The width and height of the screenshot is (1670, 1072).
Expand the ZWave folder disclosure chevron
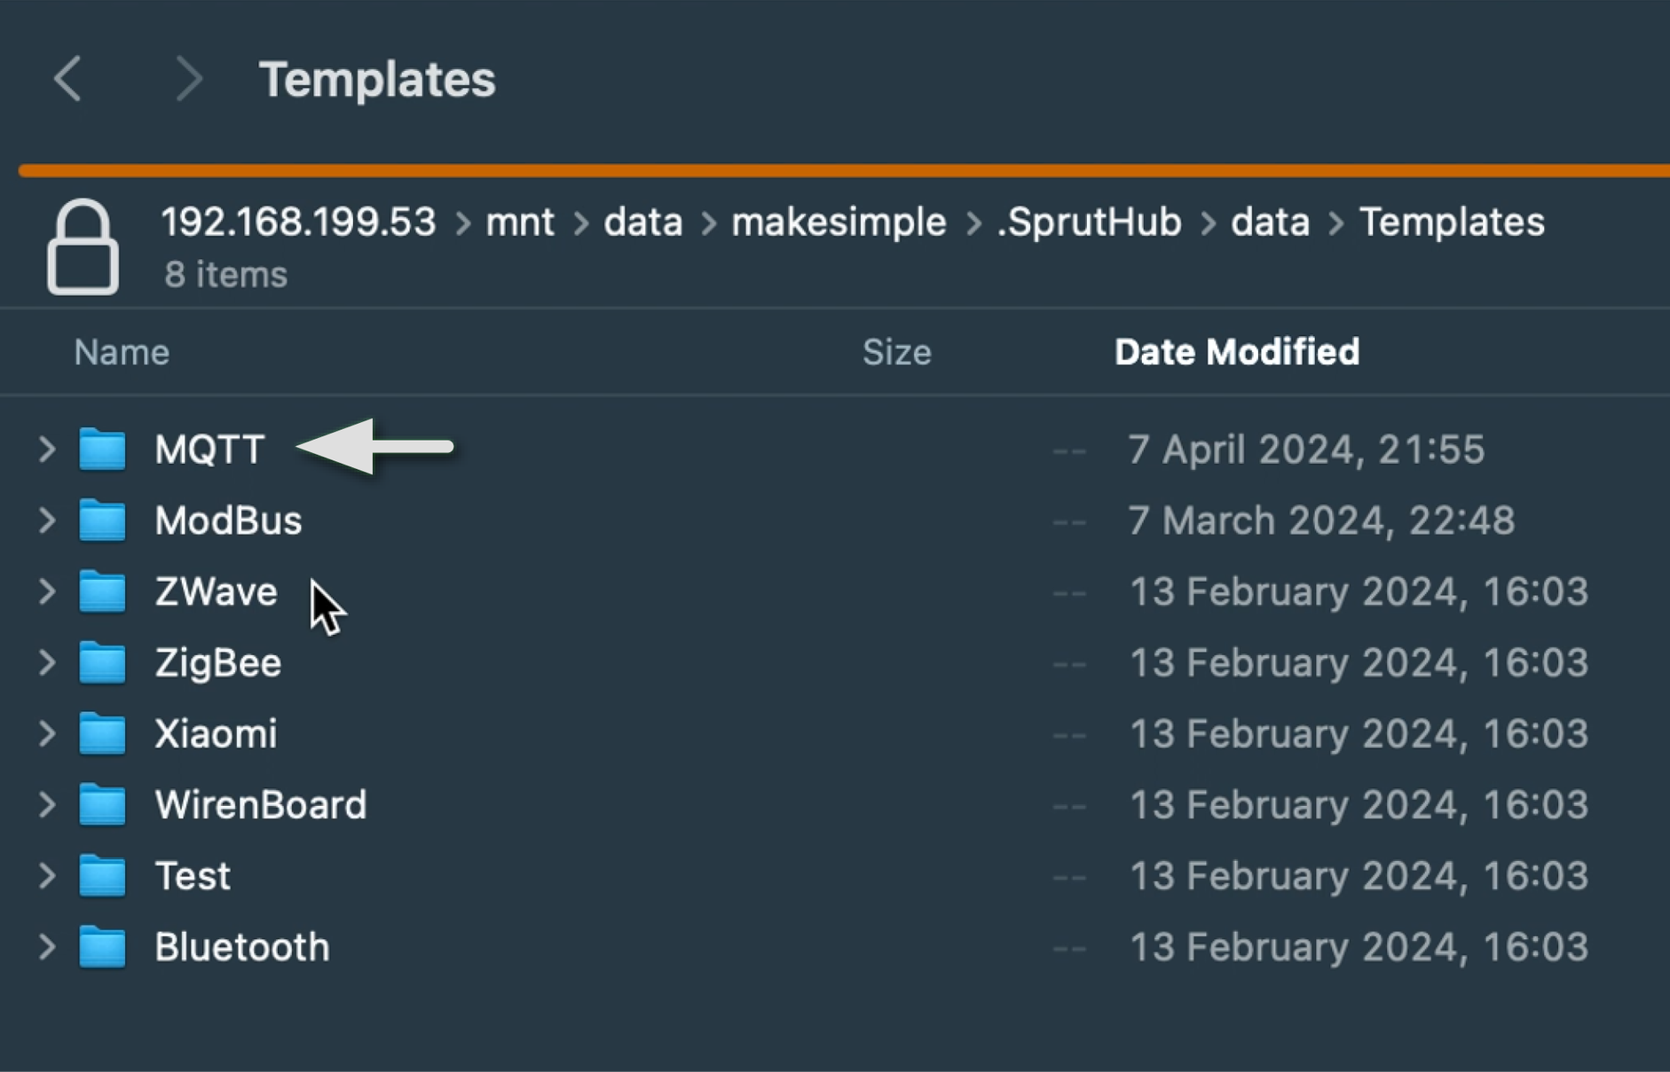coord(47,591)
